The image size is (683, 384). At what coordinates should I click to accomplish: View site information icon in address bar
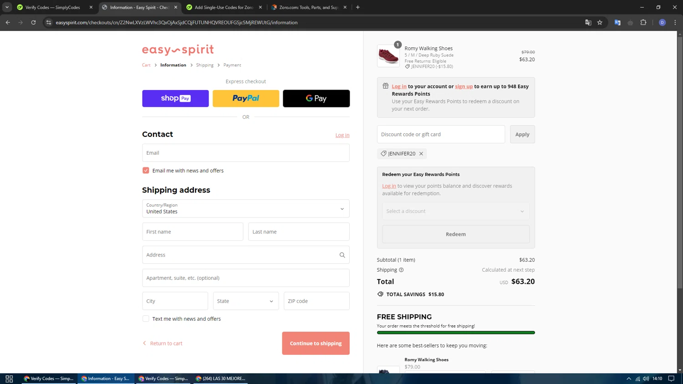tap(49, 22)
